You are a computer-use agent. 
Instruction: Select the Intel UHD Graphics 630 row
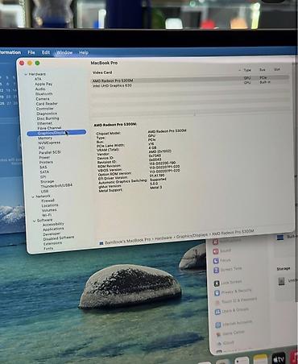[x=190, y=85]
